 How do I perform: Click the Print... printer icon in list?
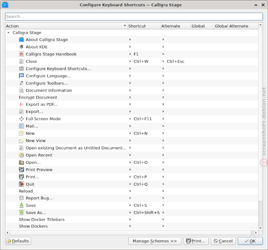click(21, 177)
